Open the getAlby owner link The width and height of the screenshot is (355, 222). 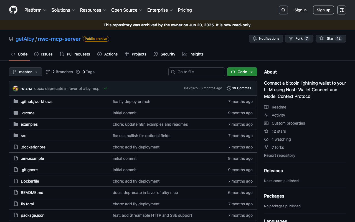(x=25, y=39)
